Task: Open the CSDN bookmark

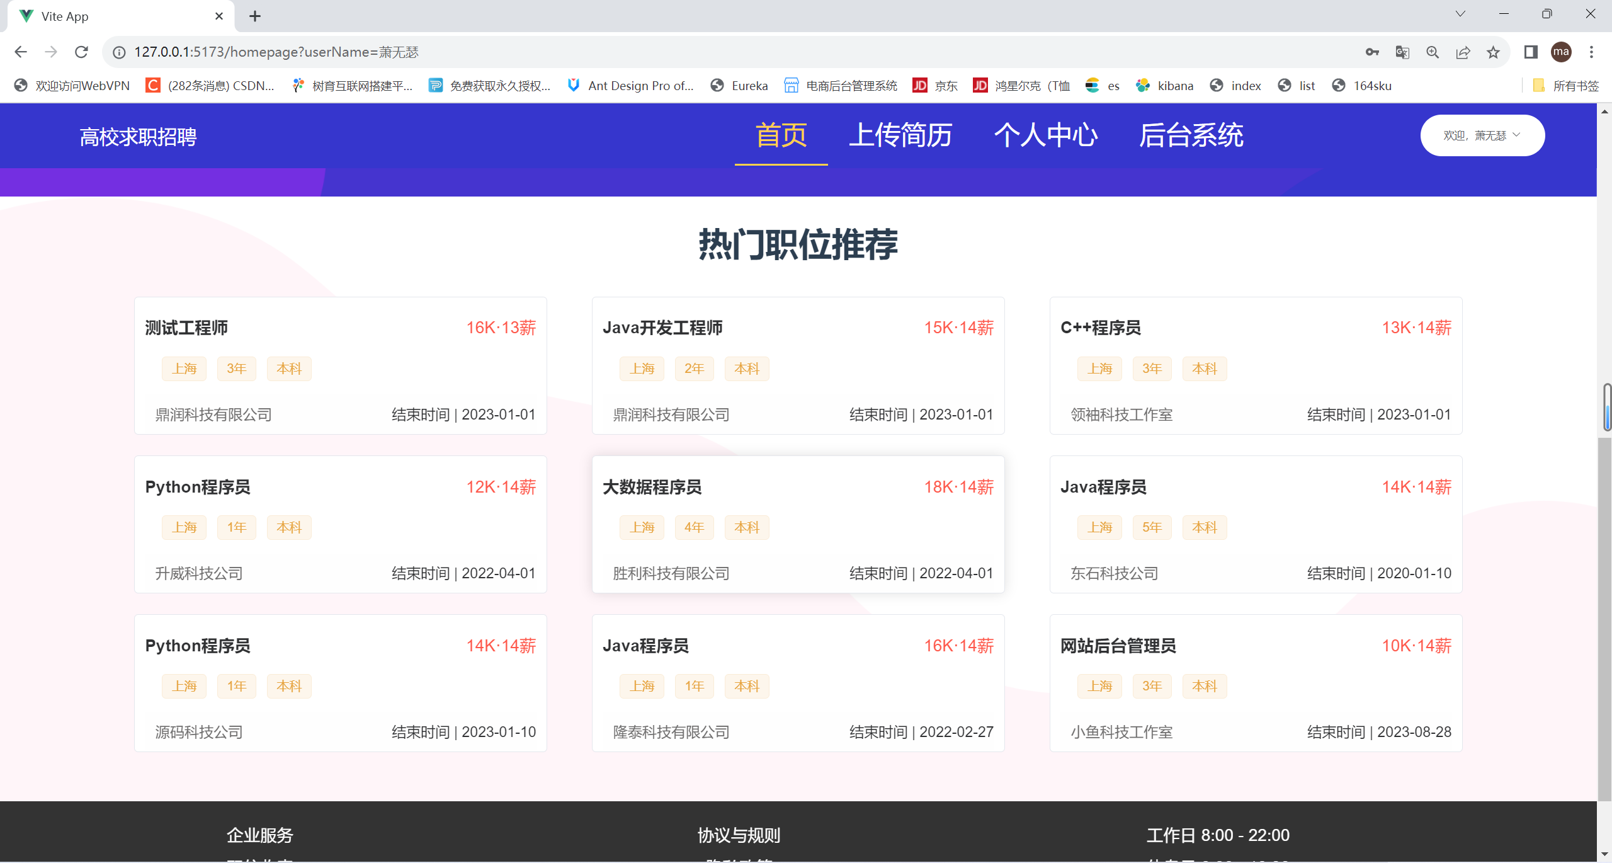Action: click(210, 86)
